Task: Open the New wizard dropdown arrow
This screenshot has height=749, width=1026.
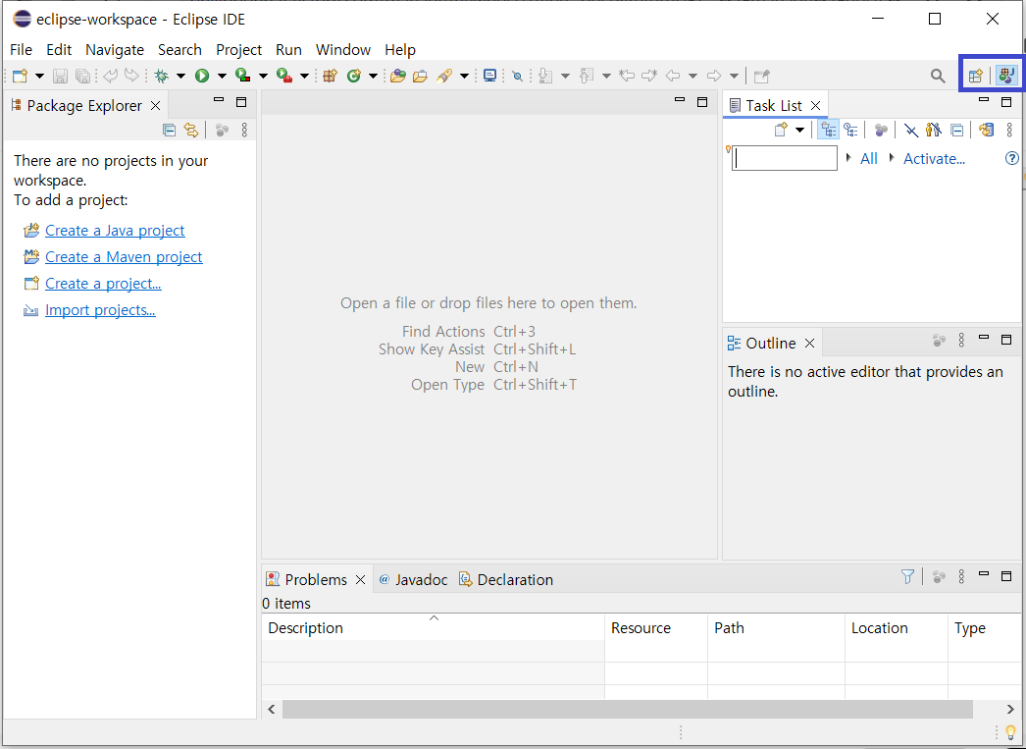Action: (x=39, y=76)
